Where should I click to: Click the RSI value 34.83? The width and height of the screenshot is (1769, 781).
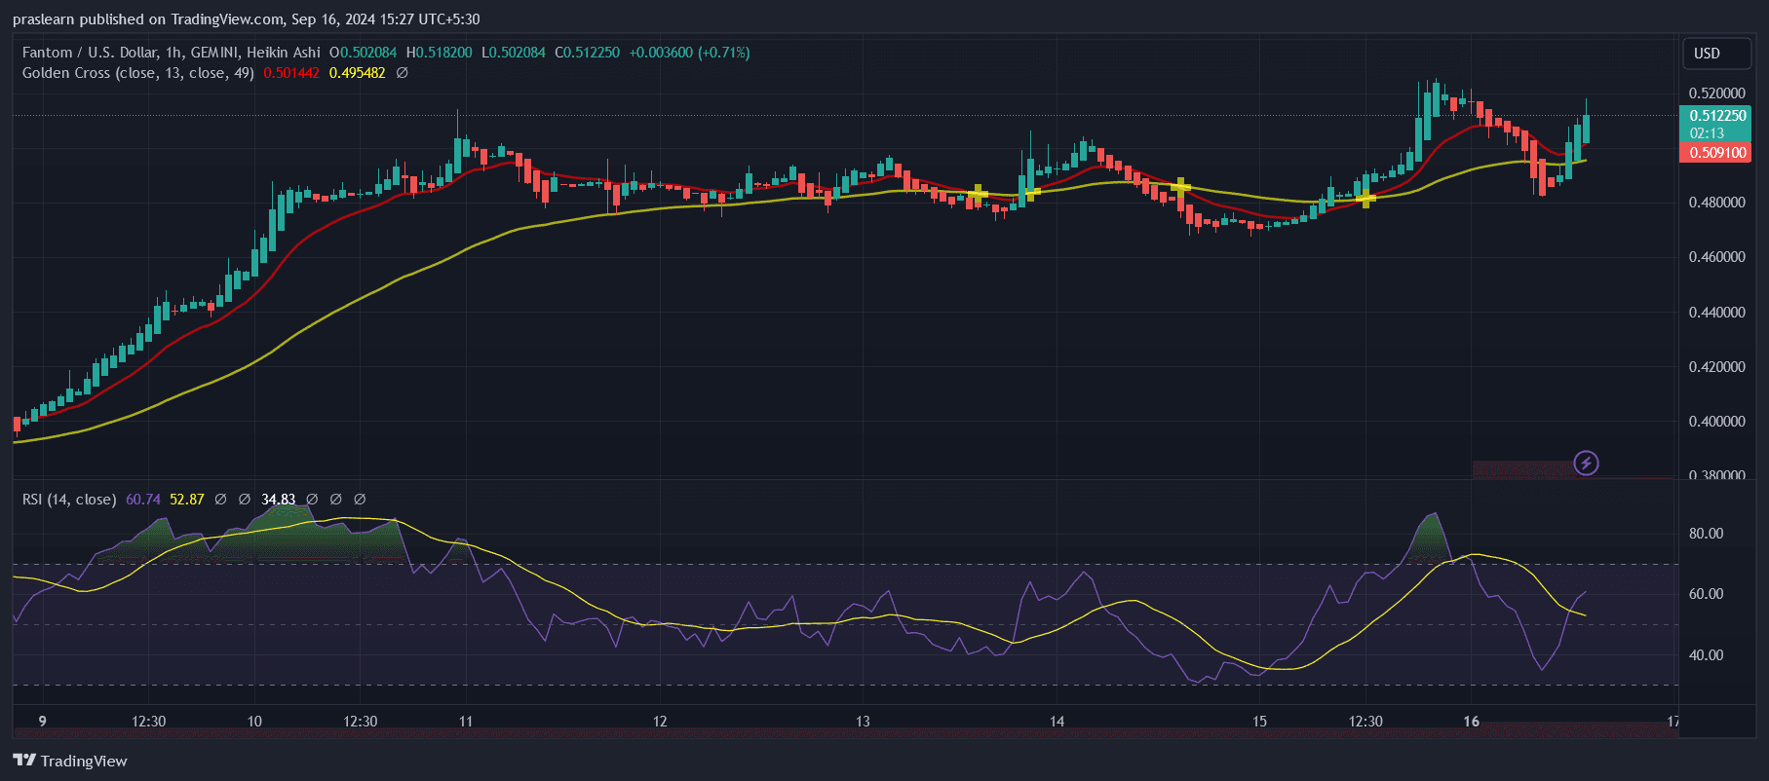tap(279, 499)
